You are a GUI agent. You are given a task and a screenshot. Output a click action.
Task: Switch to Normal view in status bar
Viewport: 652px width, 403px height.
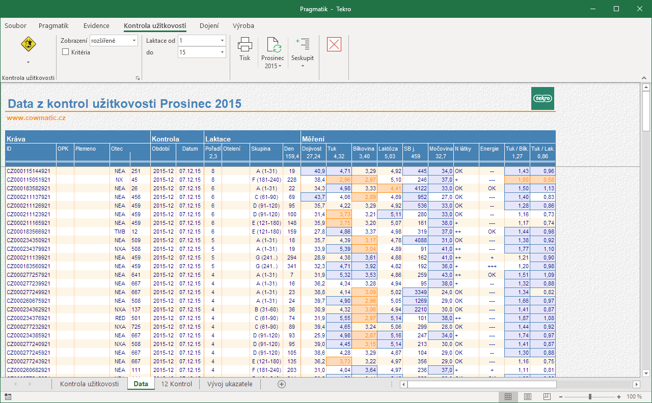click(x=508, y=396)
